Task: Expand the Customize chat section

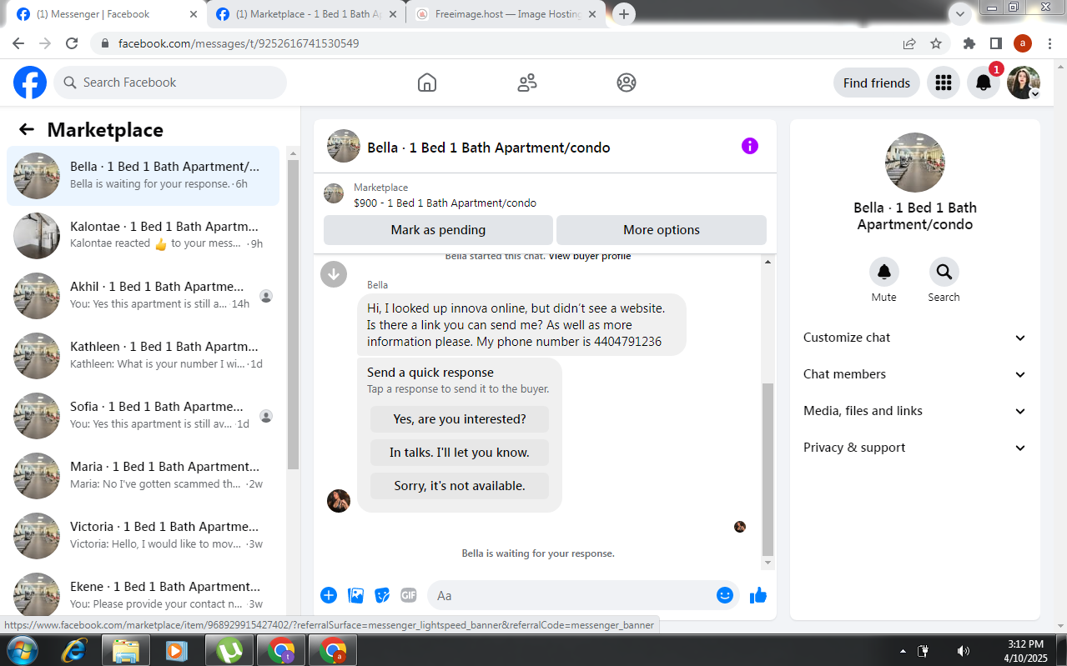Action: click(915, 338)
